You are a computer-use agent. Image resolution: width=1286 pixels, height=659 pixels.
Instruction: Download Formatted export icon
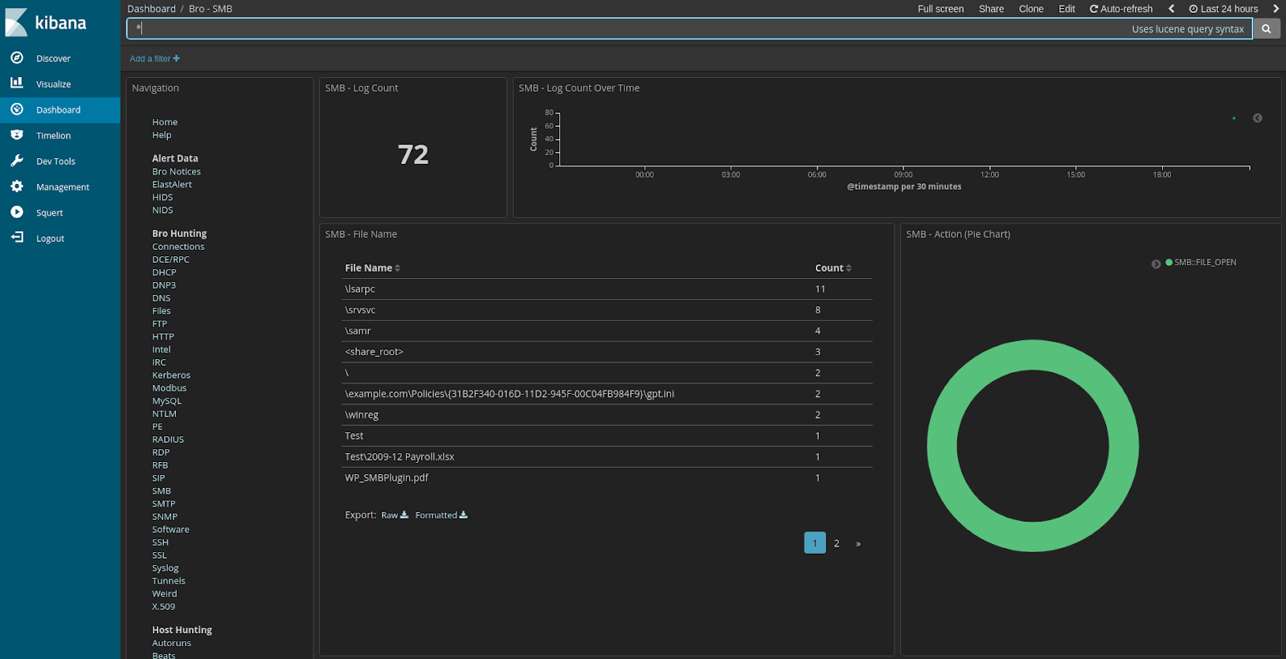[464, 515]
